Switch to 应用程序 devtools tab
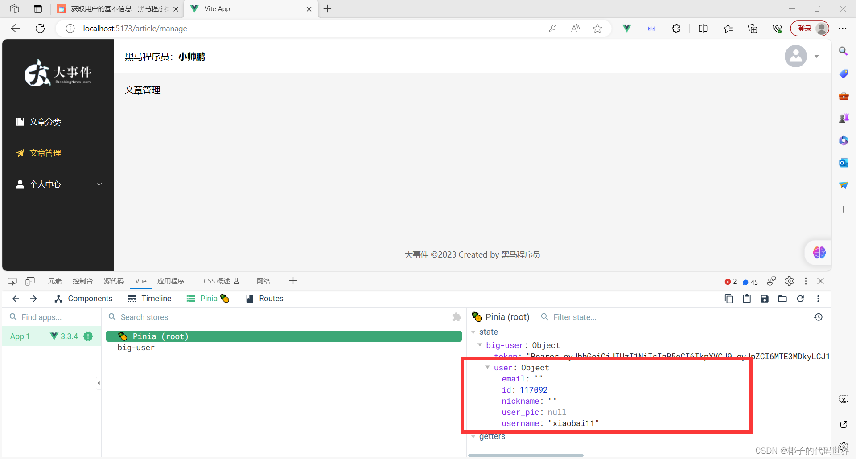The image size is (856, 459). click(171, 281)
